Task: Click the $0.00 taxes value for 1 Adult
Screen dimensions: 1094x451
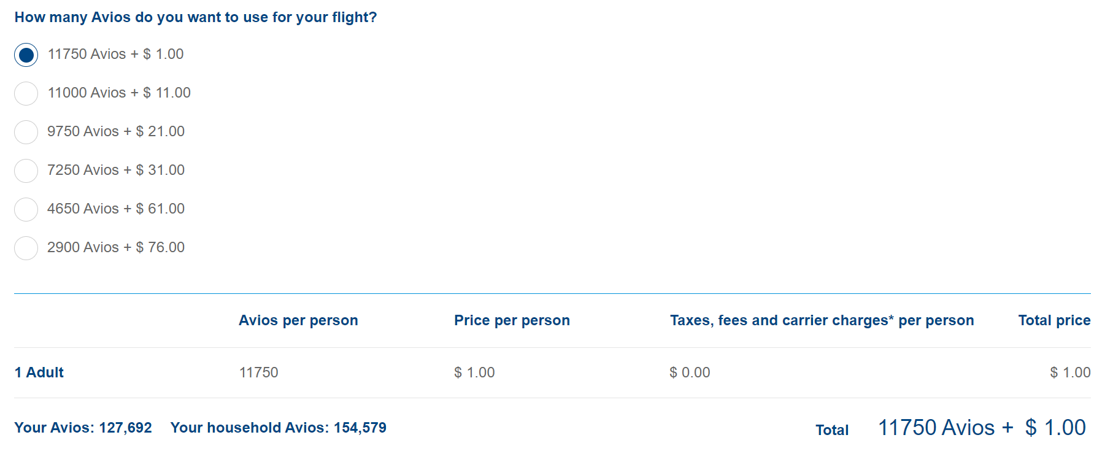Action: point(690,372)
